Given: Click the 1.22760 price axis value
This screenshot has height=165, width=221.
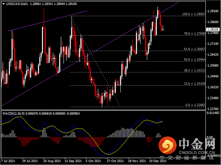Looking at the screenshot, I should click(213, 109).
